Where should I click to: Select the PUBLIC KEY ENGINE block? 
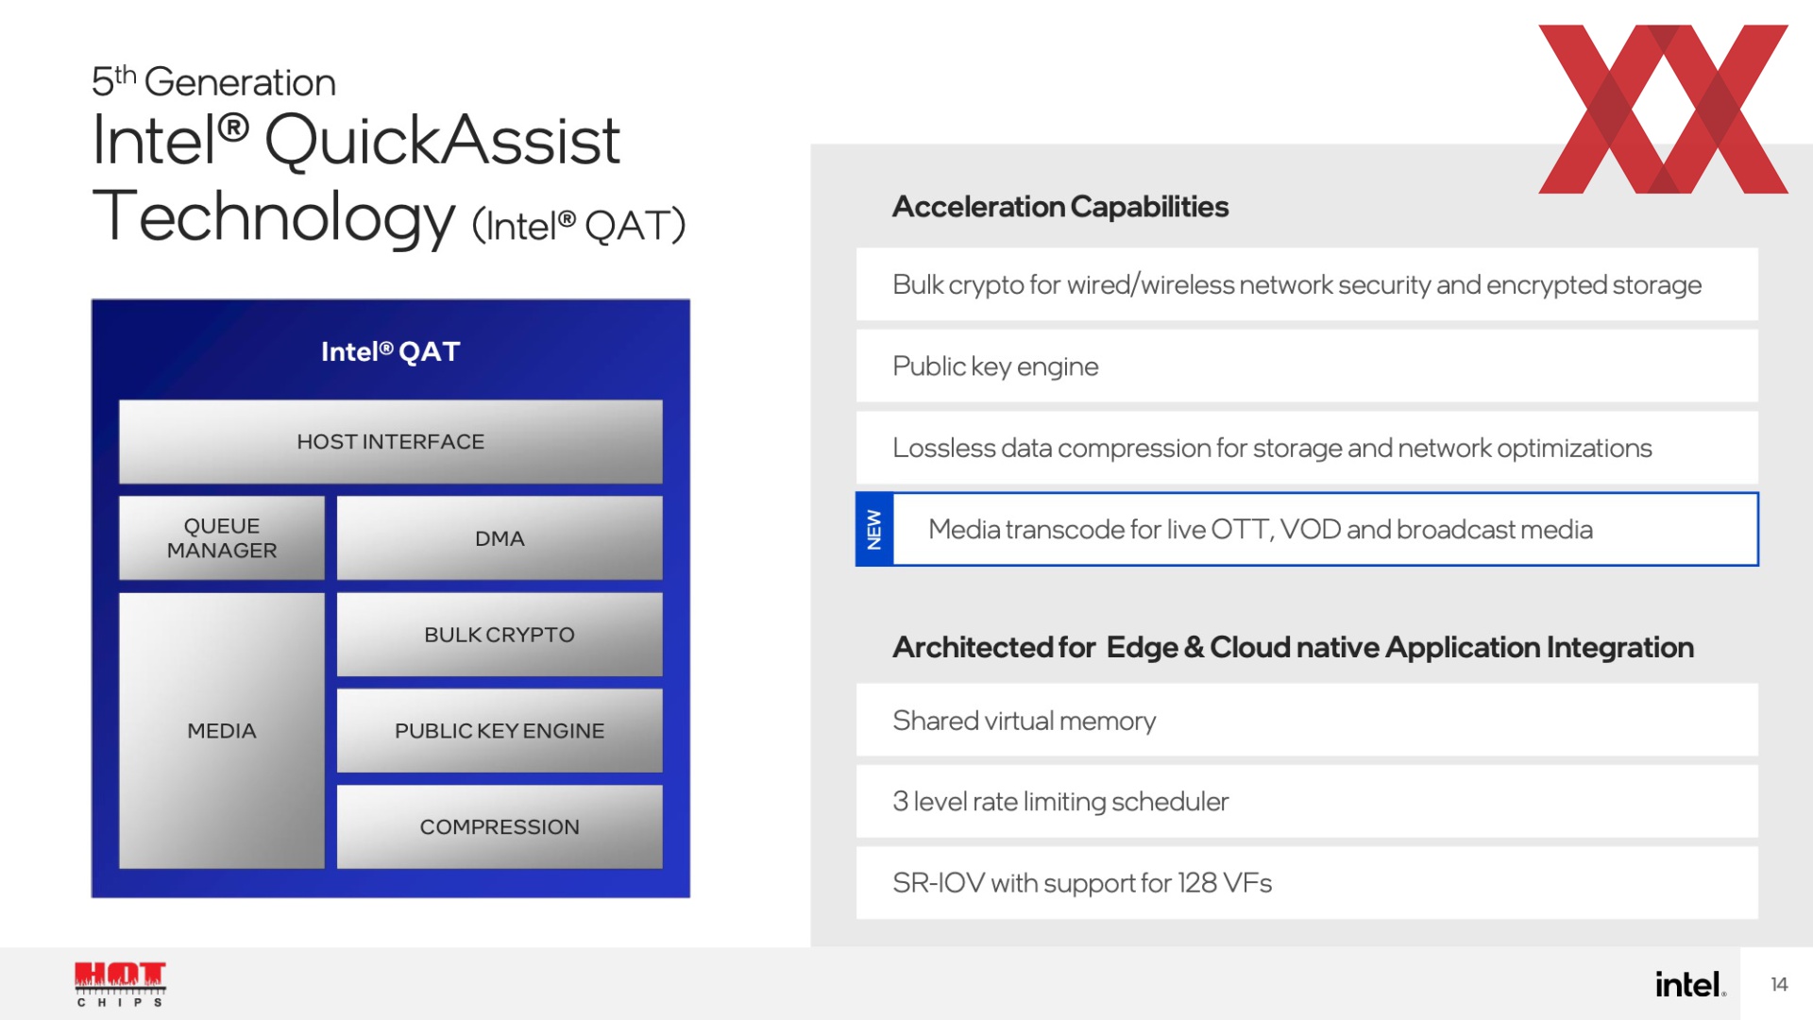click(x=500, y=730)
